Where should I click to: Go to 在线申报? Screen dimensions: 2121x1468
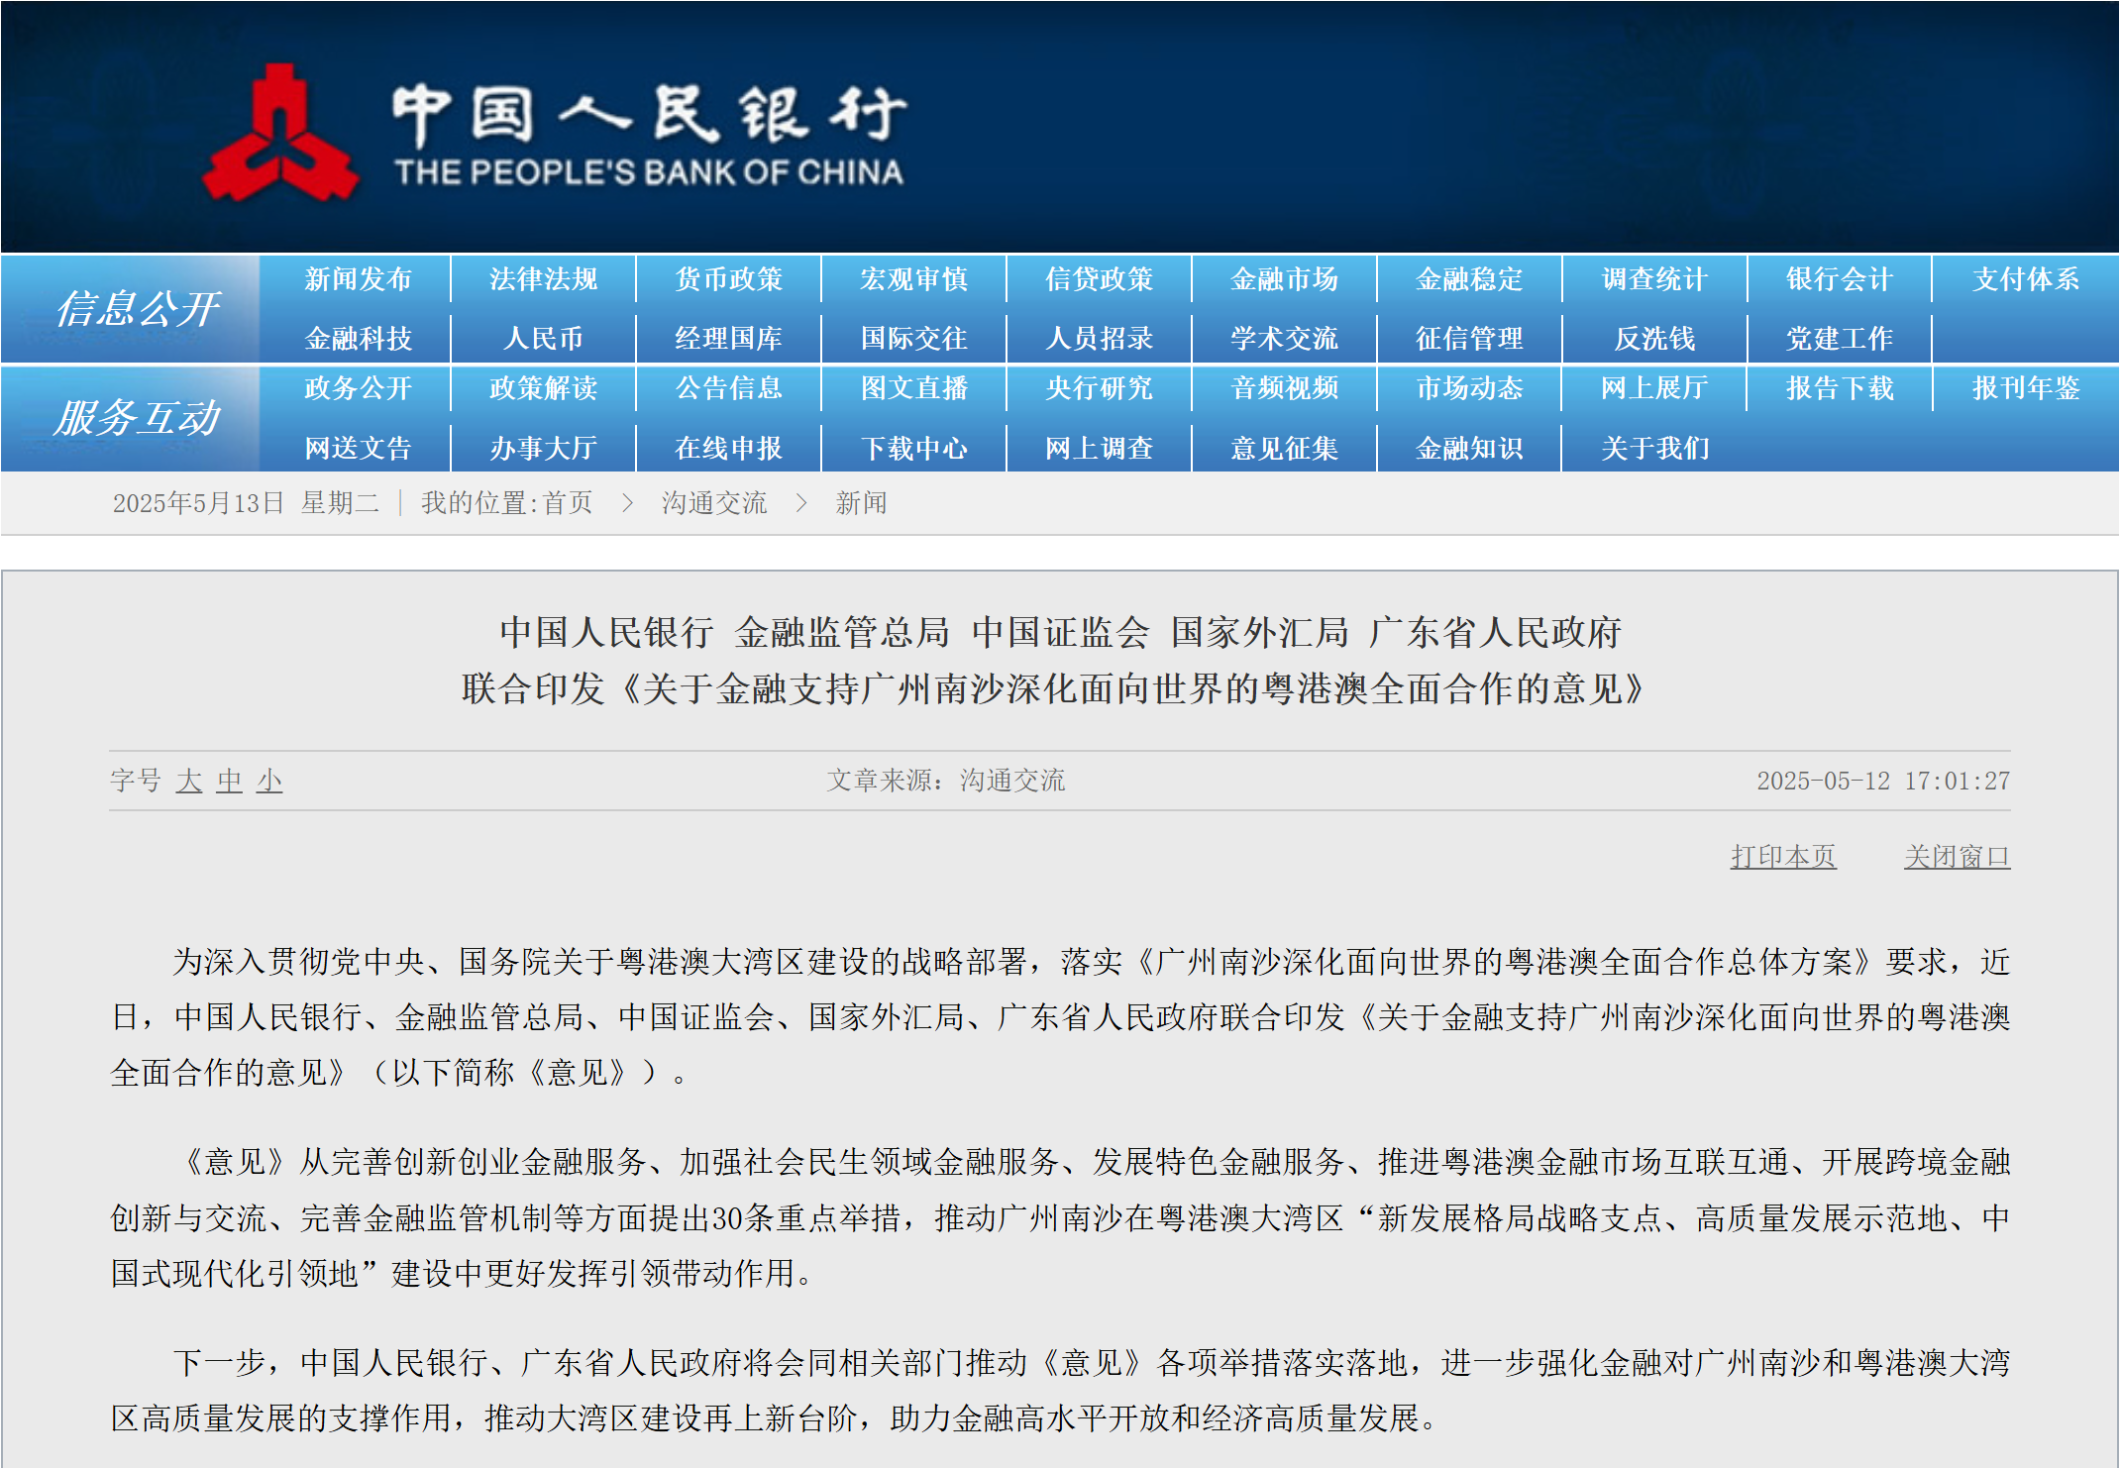728,449
